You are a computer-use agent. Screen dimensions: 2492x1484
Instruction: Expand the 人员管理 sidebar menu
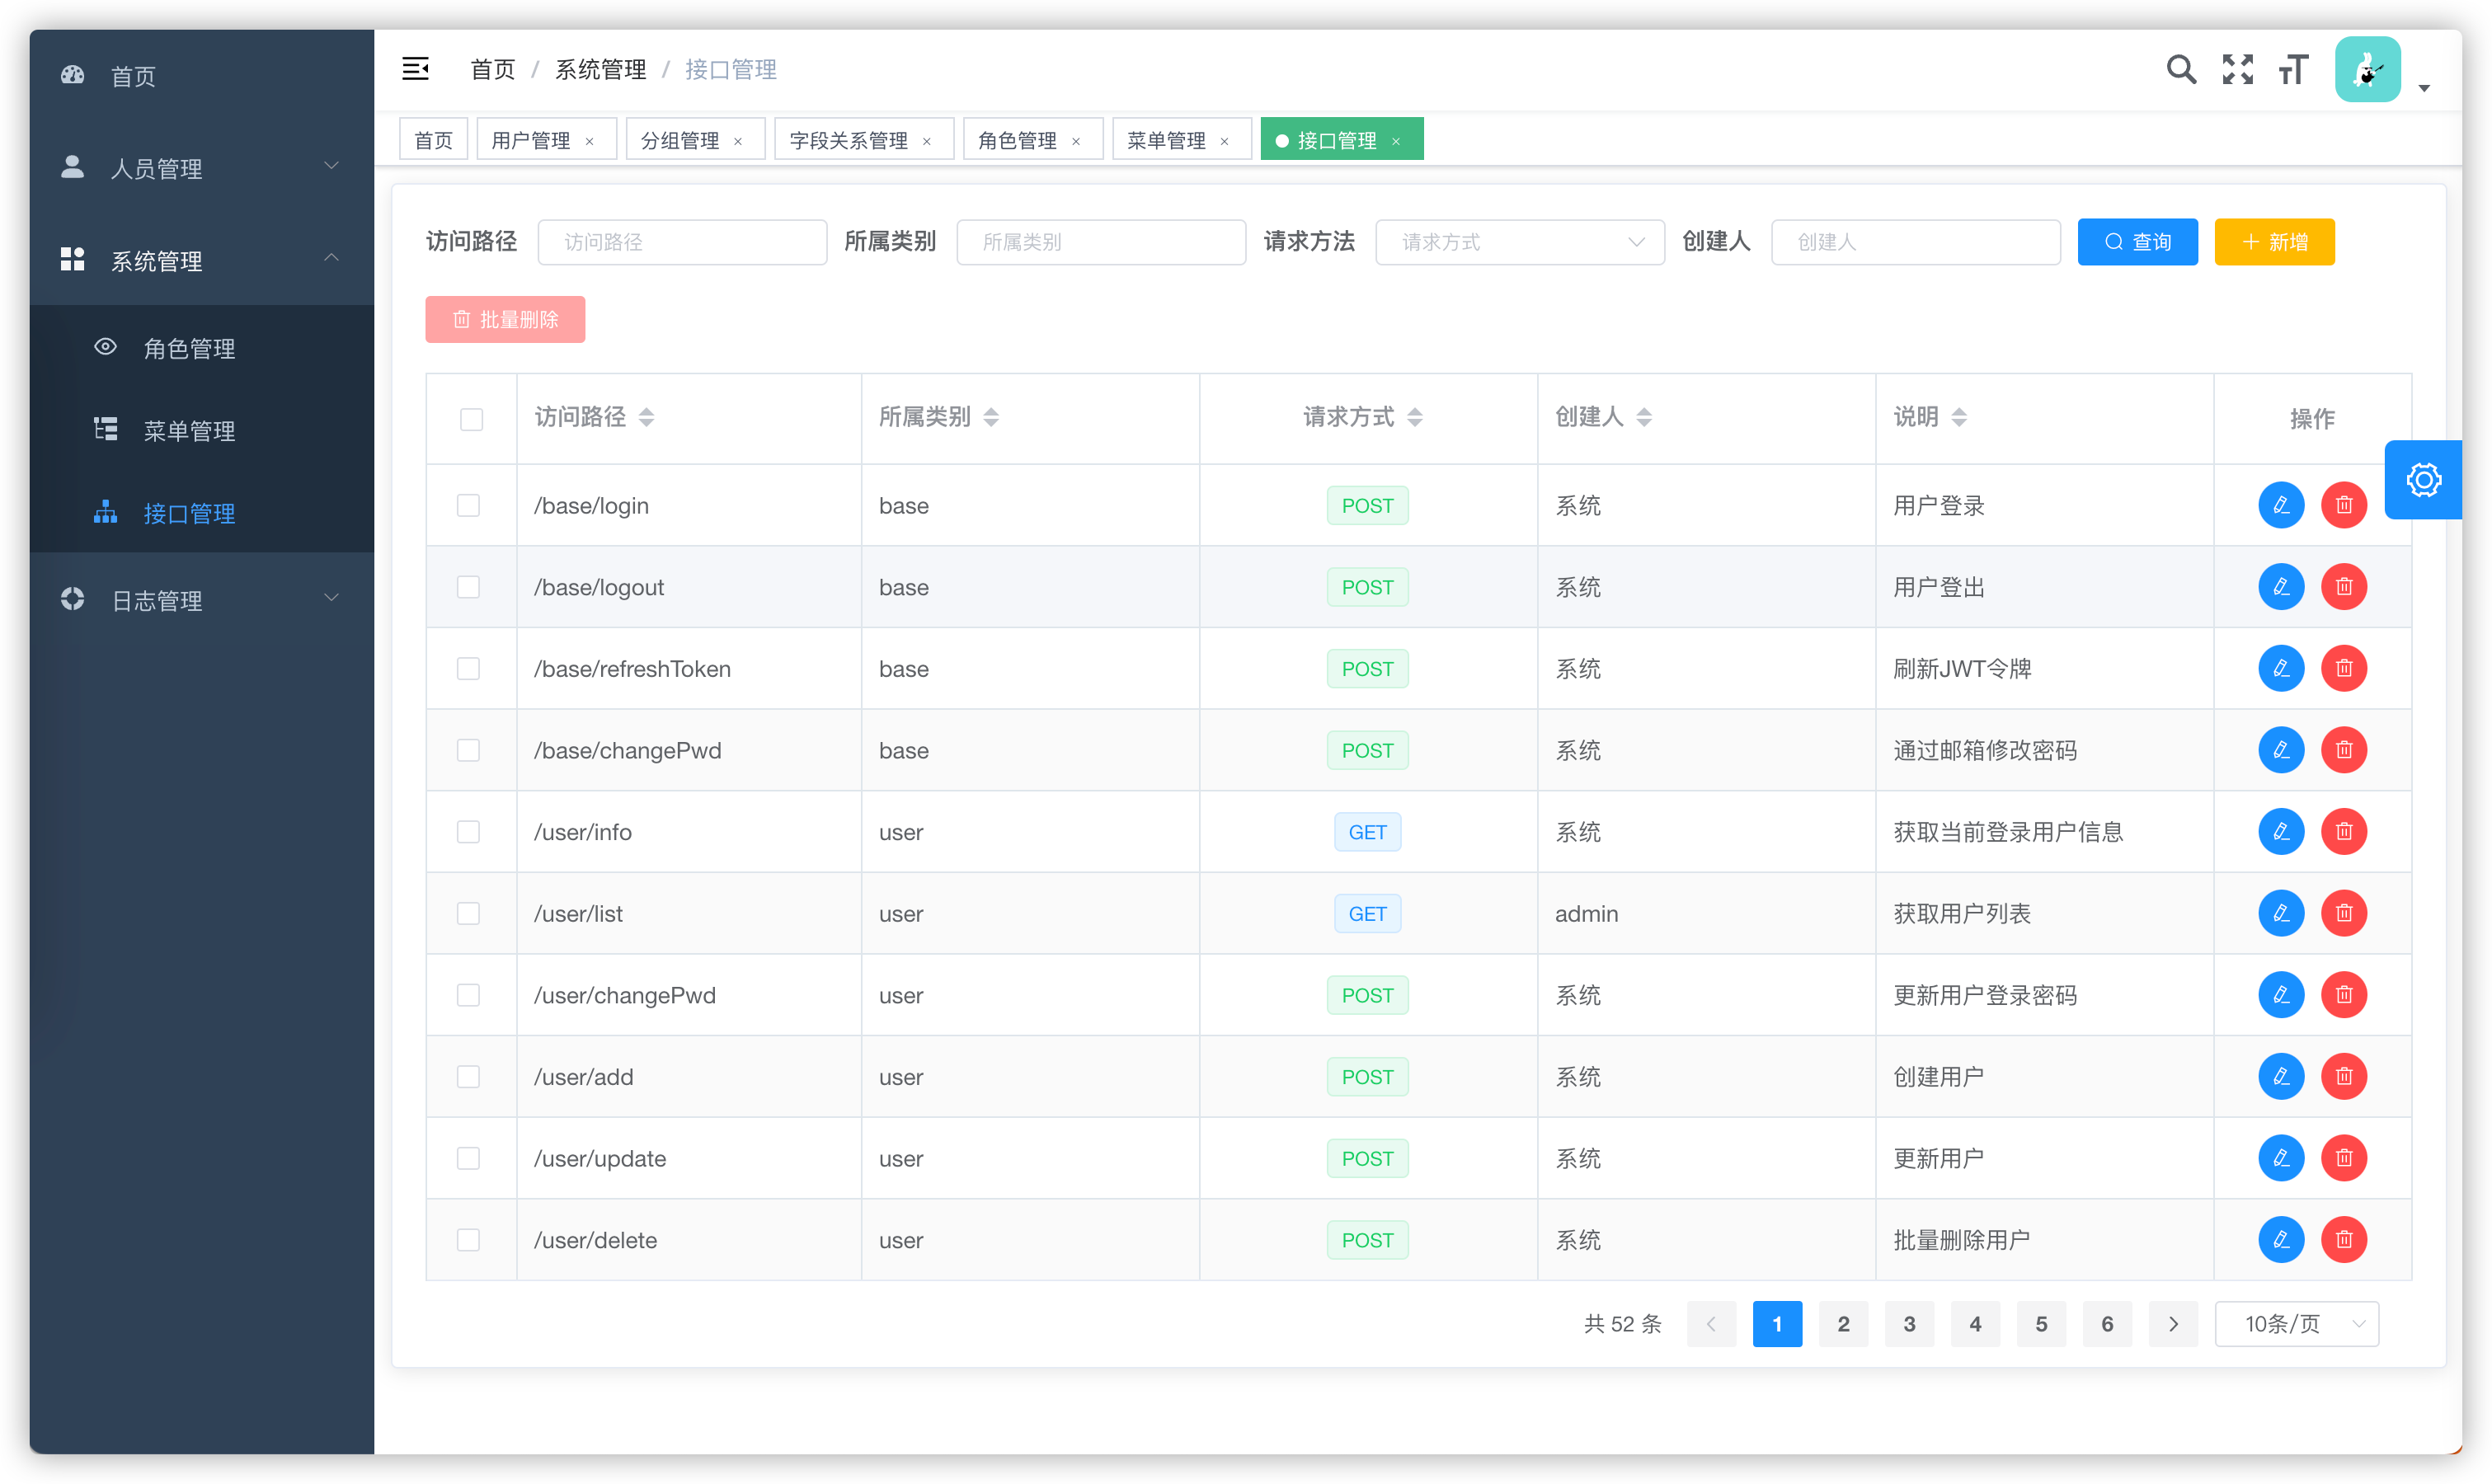click(202, 168)
